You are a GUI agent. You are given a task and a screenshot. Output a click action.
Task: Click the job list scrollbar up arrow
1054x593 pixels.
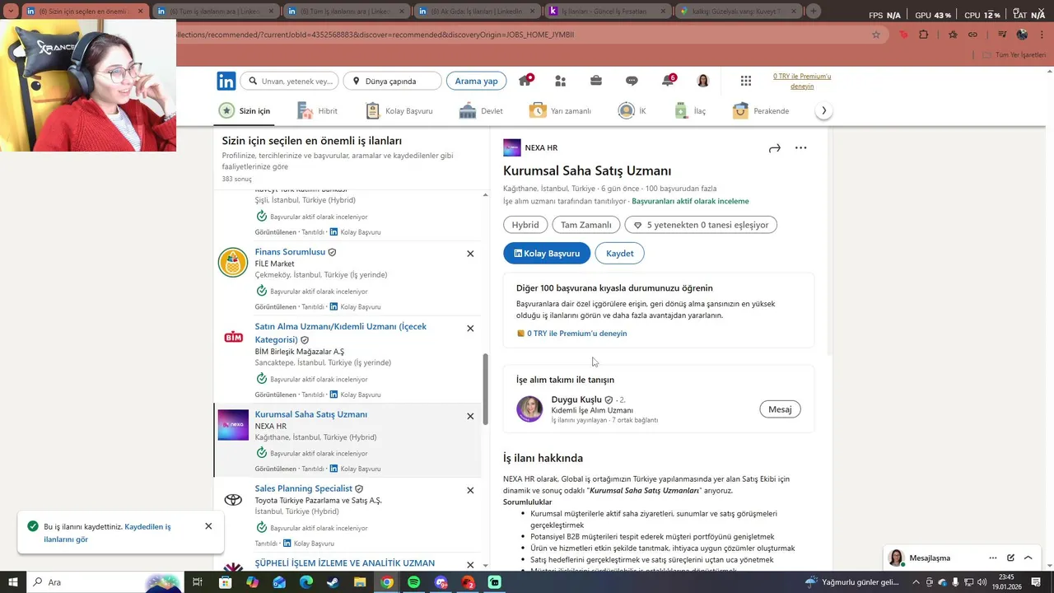485,195
